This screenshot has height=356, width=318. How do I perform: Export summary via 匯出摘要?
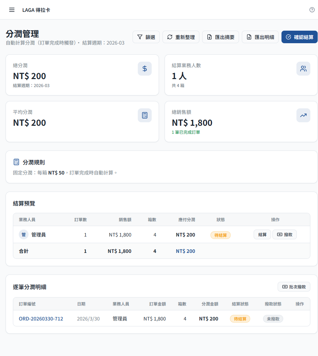[221, 37]
